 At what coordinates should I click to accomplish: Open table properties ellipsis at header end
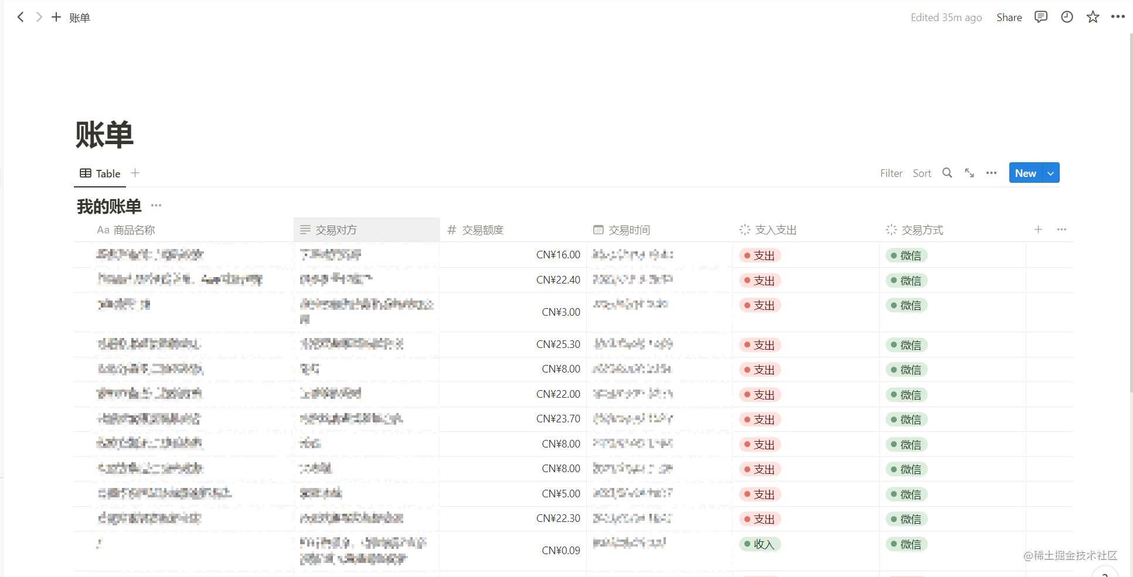pyautogui.click(x=1061, y=229)
